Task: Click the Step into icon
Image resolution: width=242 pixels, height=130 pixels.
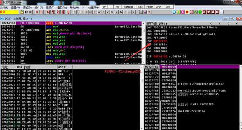Action: 48,12
